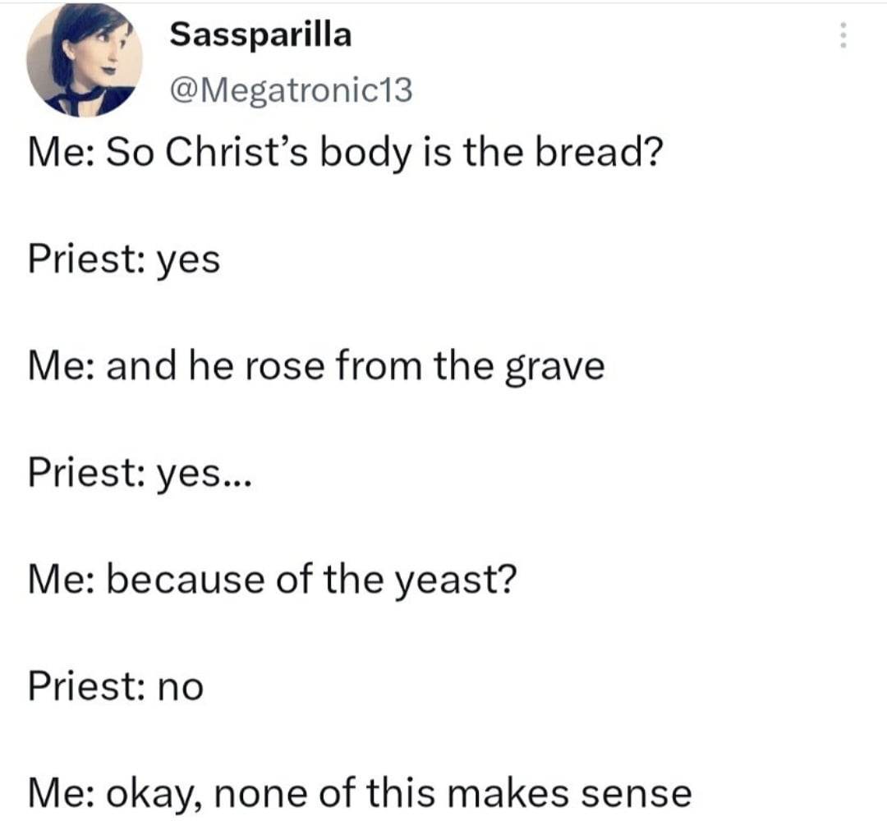This screenshot has width=887, height=821.
Task: Select the line "okay, none of this makes sense"
Action: [x=399, y=793]
